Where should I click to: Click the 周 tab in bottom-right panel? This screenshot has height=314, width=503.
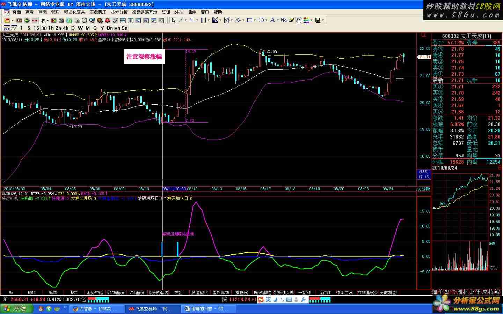[x=460, y=292]
